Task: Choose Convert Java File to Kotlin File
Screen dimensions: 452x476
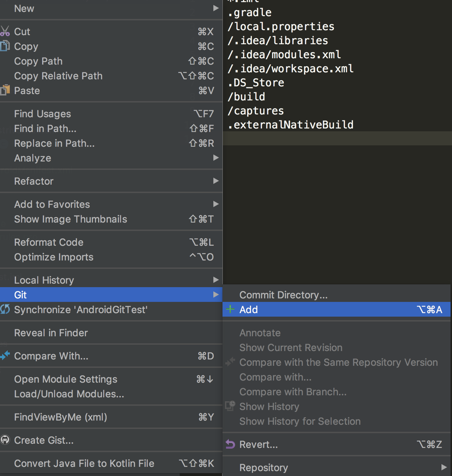Action: 84,463
